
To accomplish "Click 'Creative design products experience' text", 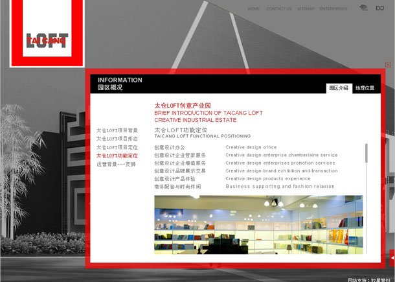I will pos(268,178).
